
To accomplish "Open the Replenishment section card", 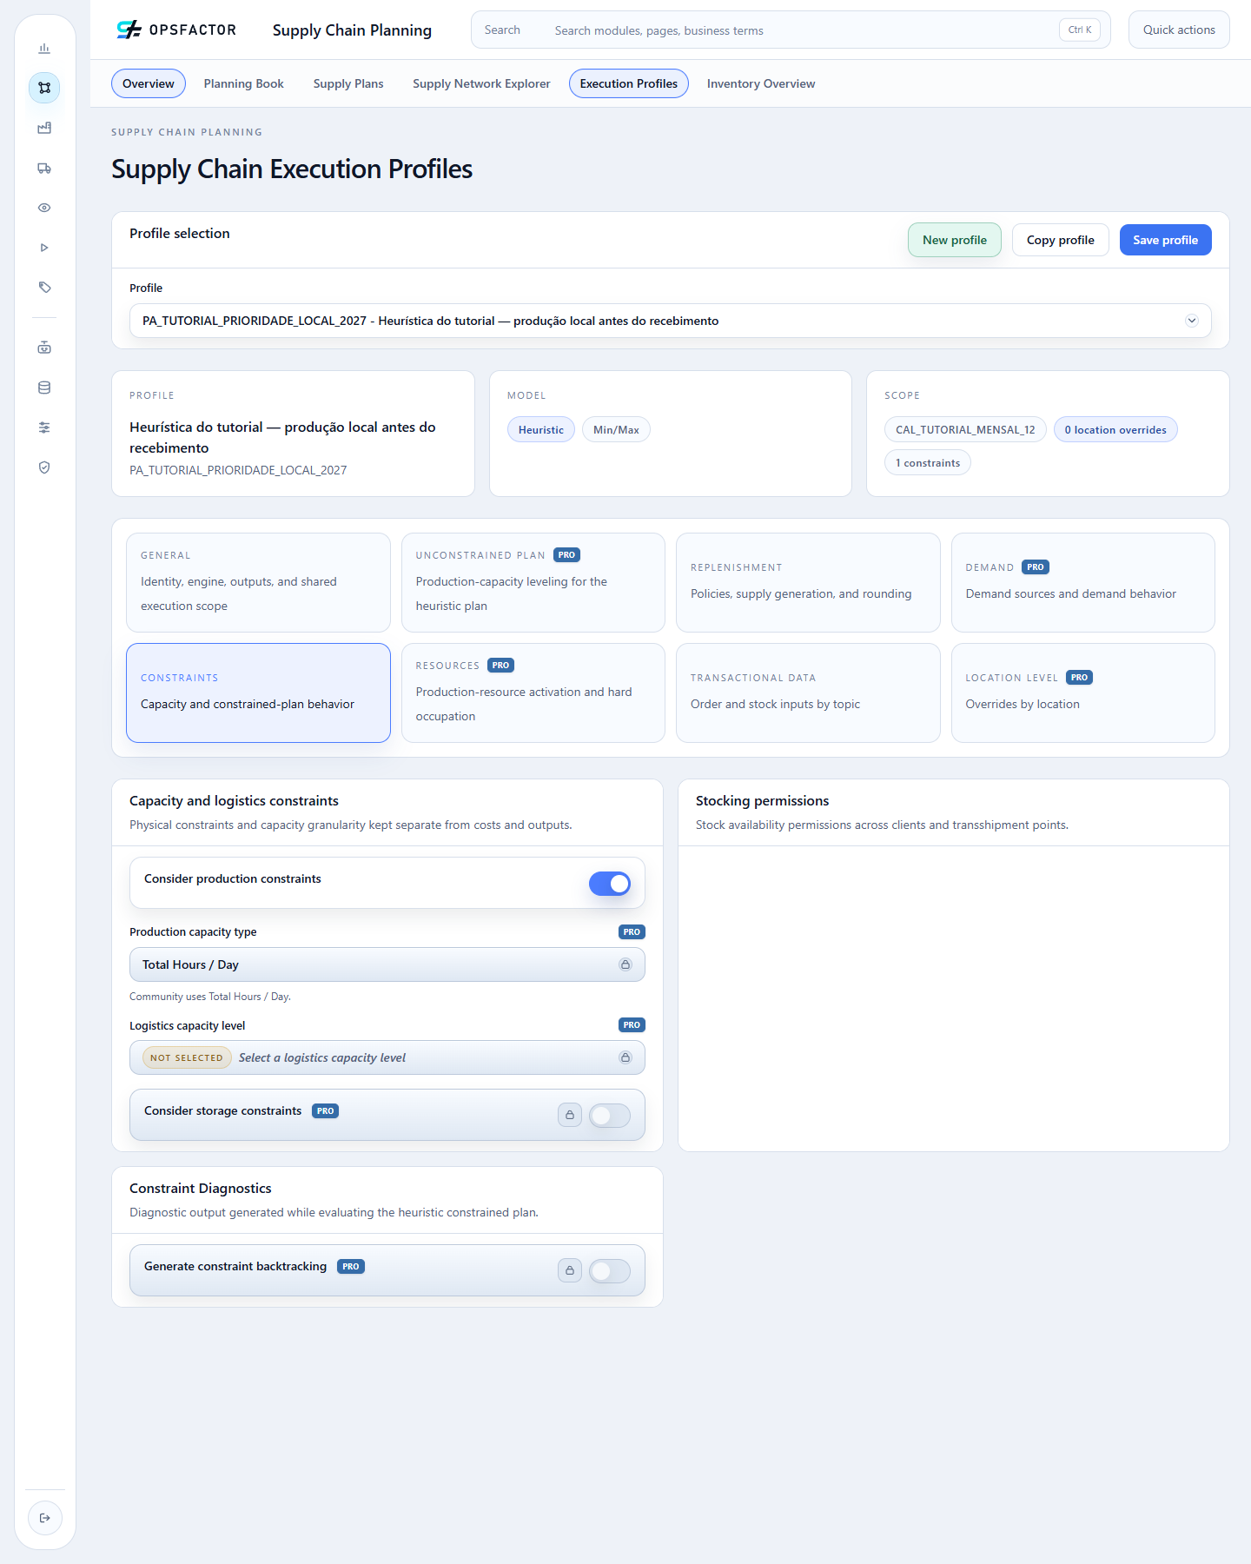I will point(808,582).
